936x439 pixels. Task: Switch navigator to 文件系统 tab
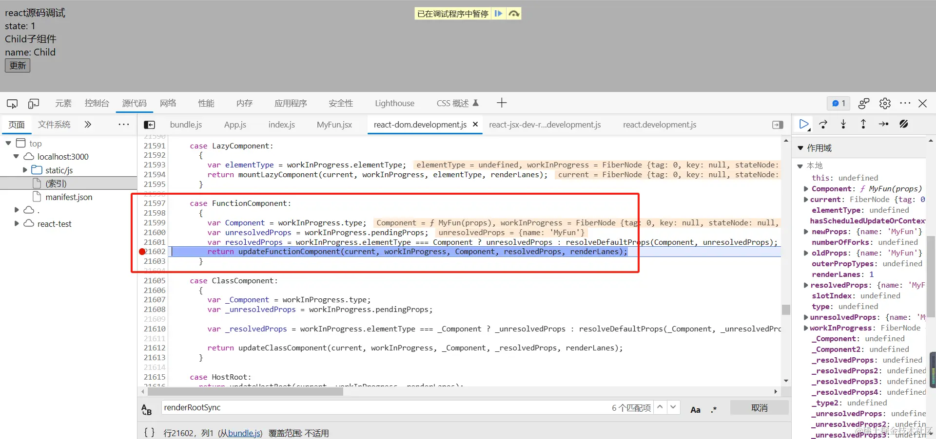pyautogui.click(x=54, y=125)
